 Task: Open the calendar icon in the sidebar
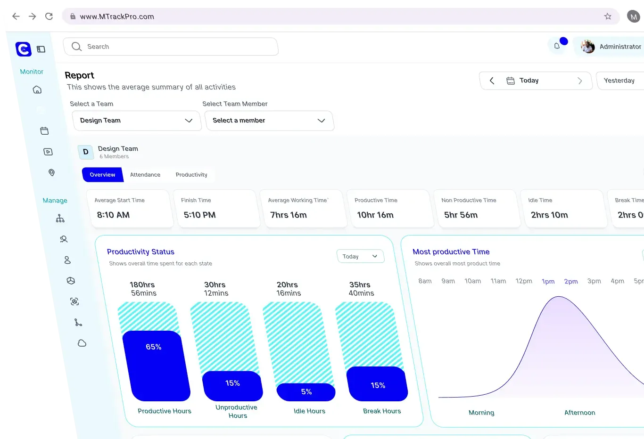44,131
